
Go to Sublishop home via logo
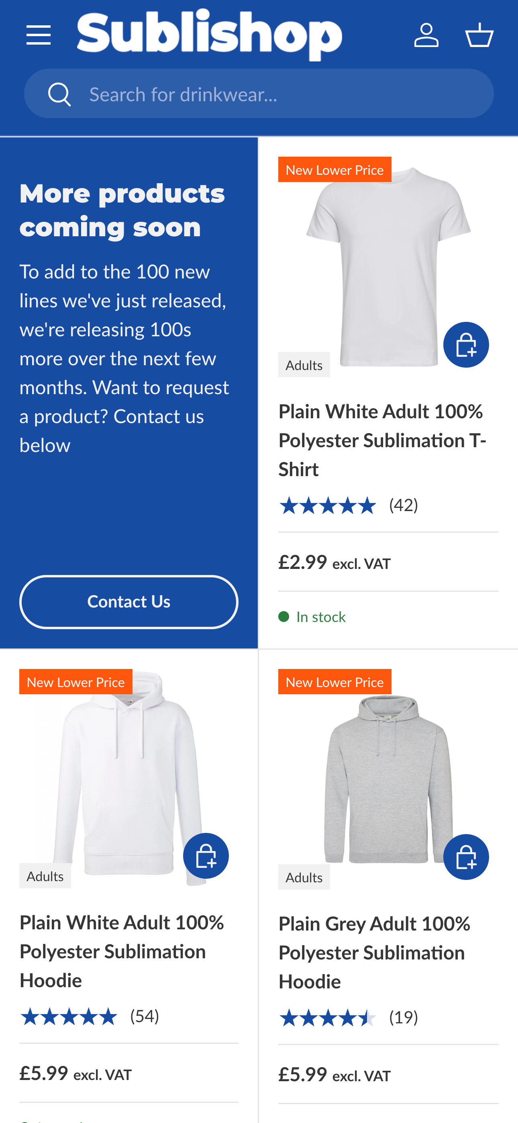click(209, 35)
